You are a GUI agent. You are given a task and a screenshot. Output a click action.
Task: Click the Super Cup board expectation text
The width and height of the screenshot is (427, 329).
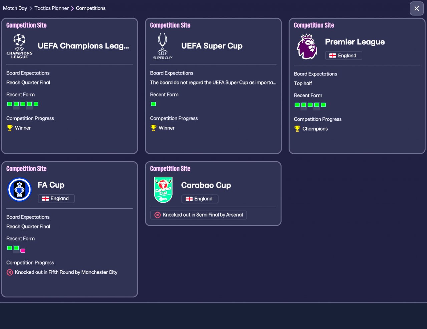213,82
